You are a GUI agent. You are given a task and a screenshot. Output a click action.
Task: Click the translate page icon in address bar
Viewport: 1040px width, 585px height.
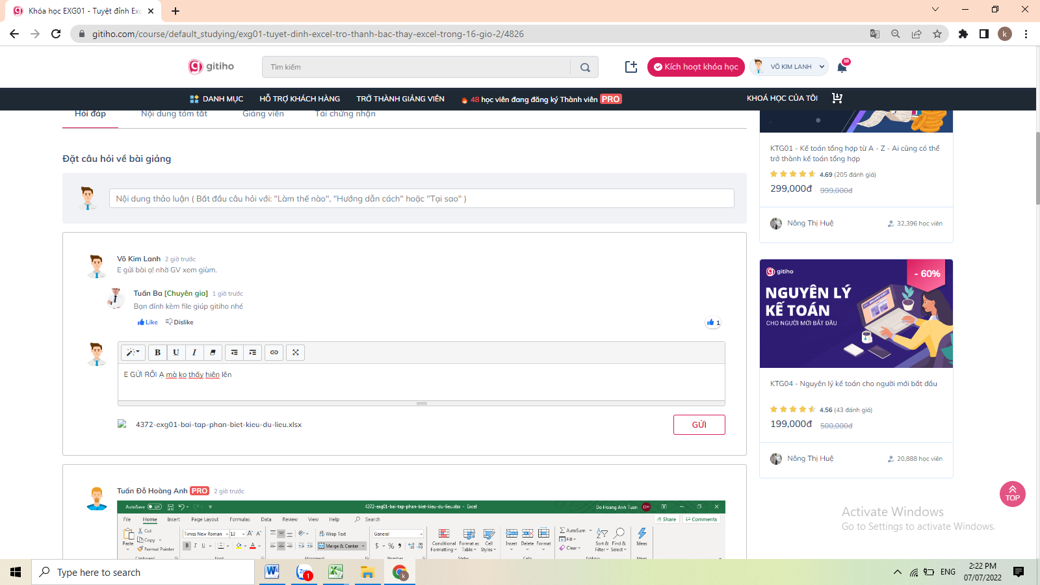point(875,34)
